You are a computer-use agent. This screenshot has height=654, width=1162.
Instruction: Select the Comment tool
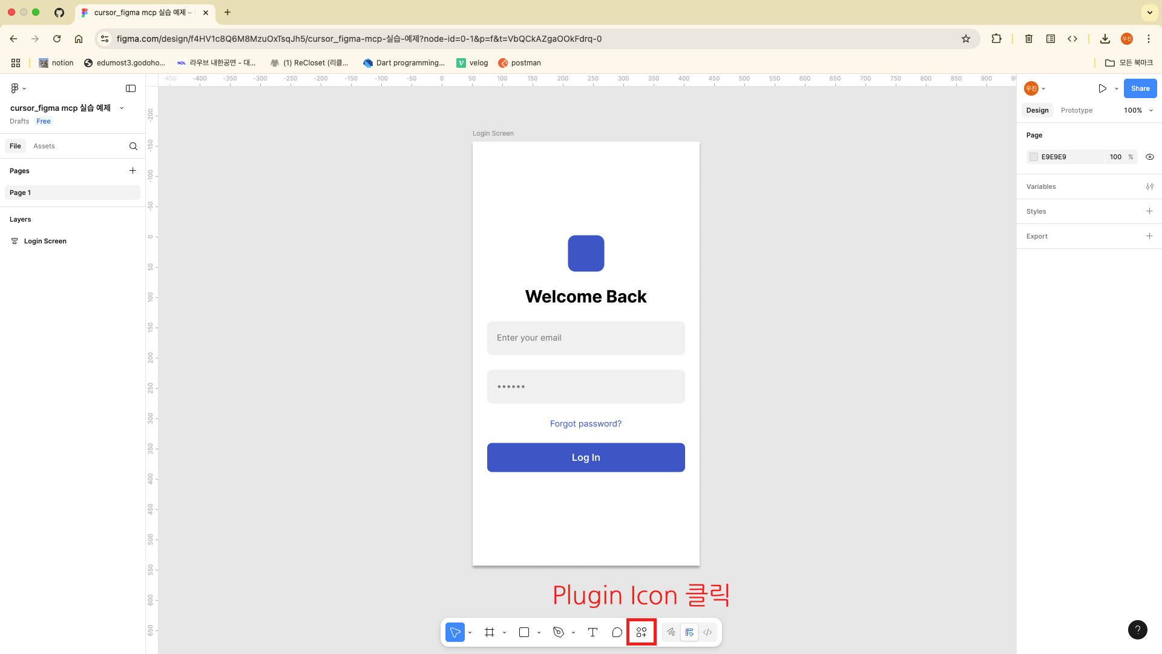coord(617,632)
